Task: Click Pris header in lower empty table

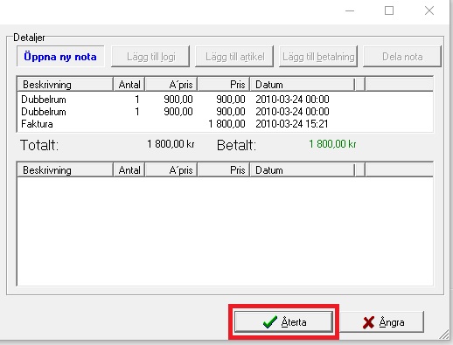Action: coord(224,170)
